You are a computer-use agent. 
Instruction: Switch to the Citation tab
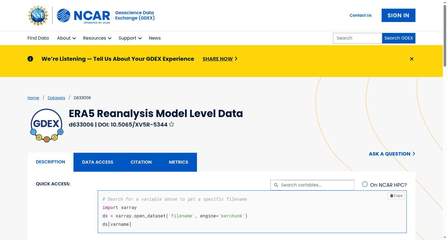[x=141, y=162]
